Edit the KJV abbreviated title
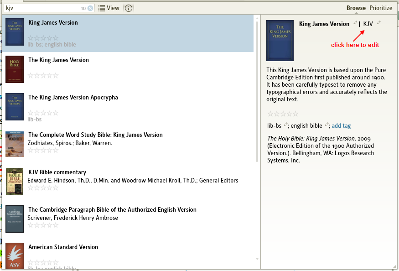This screenshot has height=271, width=399. tap(378, 23)
